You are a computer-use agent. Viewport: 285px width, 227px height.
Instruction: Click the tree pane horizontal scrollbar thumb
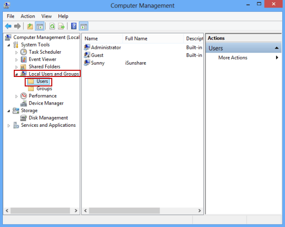coord(40,210)
